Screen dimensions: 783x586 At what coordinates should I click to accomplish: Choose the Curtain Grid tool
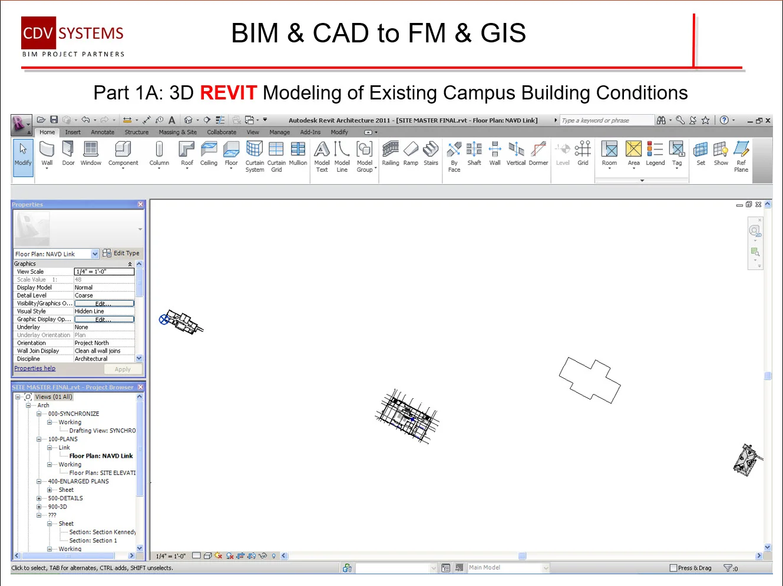pyautogui.click(x=276, y=157)
